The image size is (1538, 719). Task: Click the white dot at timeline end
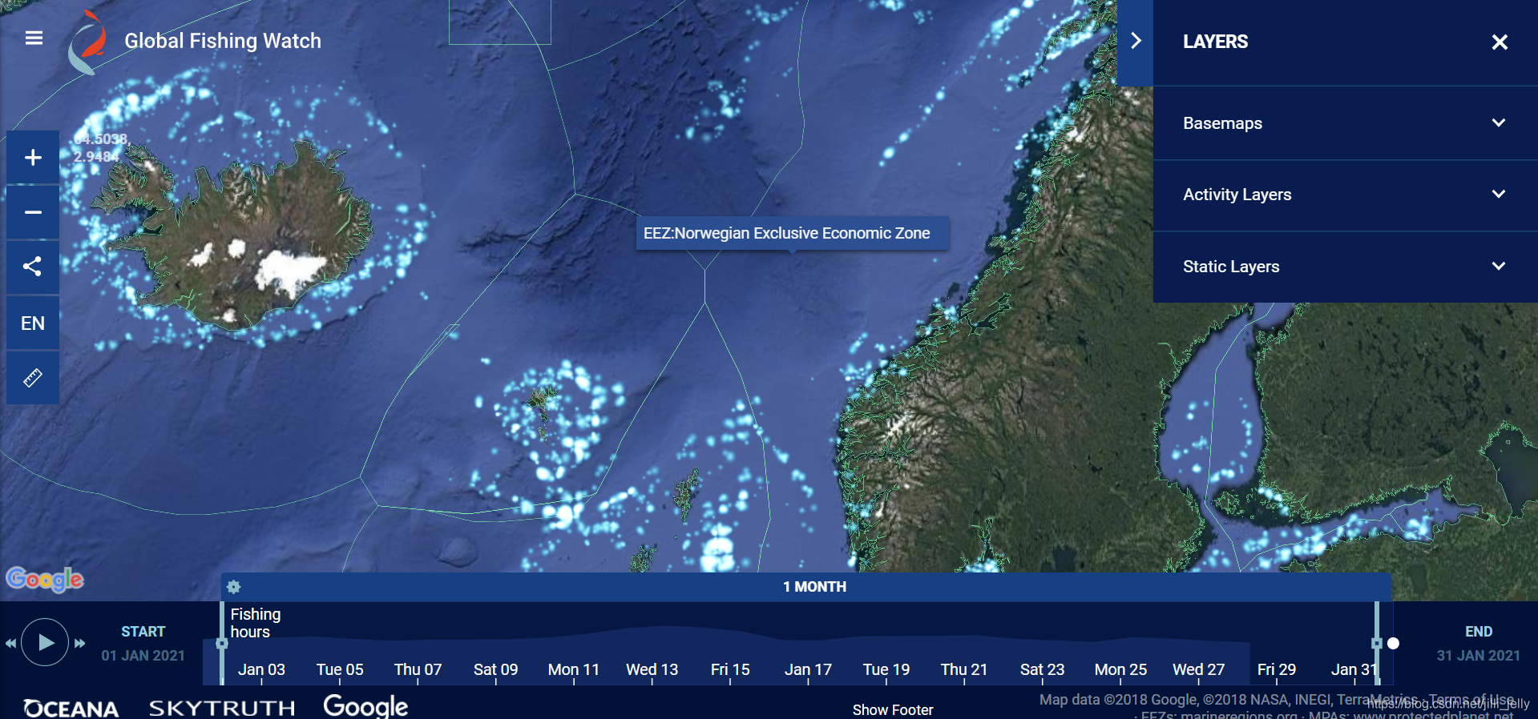click(1393, 643)
